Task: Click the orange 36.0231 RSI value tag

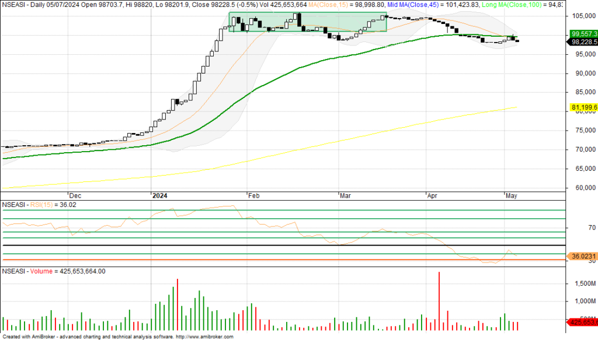Action: click(582, 256)
